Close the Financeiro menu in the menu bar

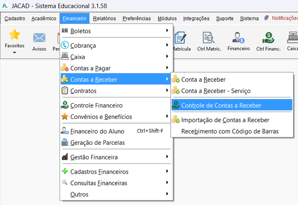tap(75, 18)
